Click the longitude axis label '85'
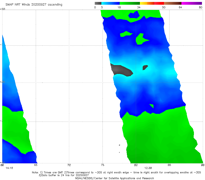The image size is (205, 180). tap(169, 165)
